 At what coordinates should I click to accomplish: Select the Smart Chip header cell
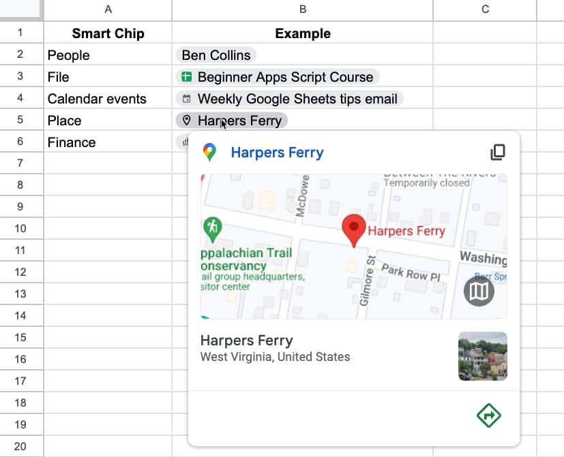coord(108,33)
